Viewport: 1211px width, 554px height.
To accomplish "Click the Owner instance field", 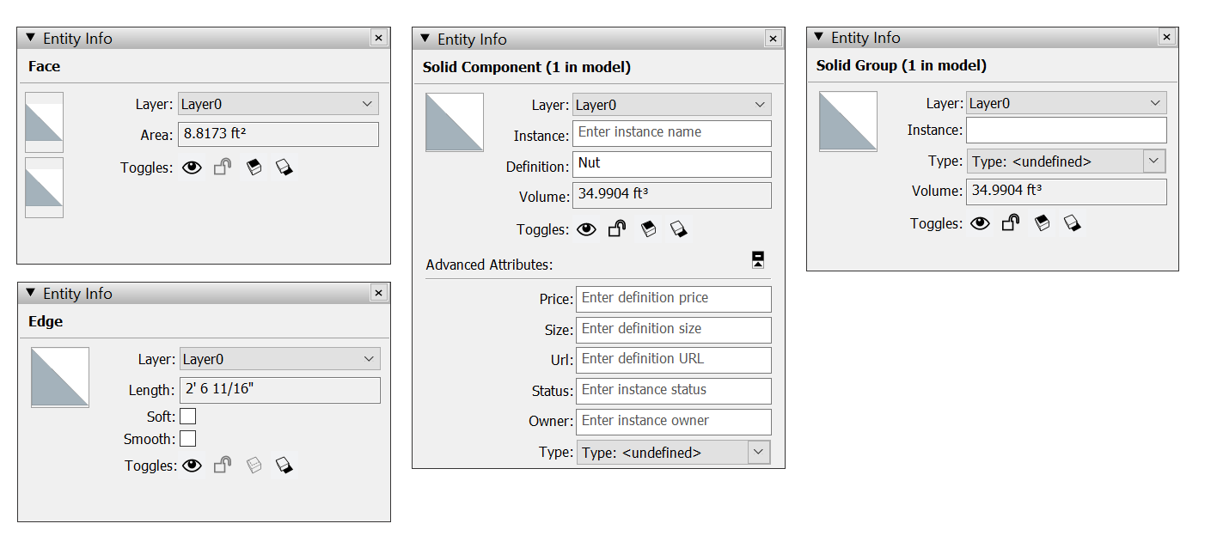I will (674, 422).
